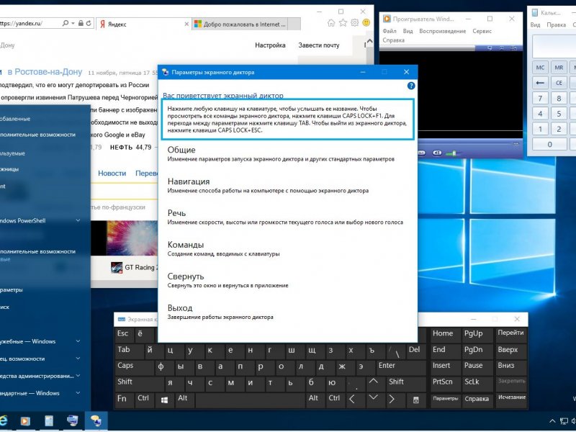Open the Вид menu in Media Player

click(x=408, y=31)
